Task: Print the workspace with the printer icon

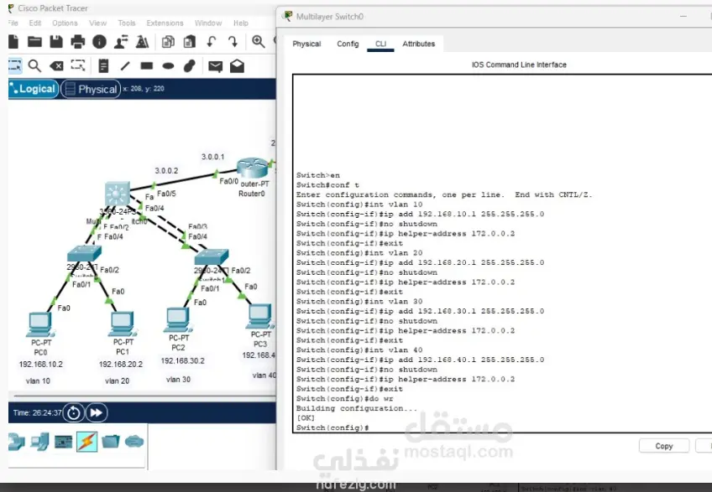Action: (77, 42)
